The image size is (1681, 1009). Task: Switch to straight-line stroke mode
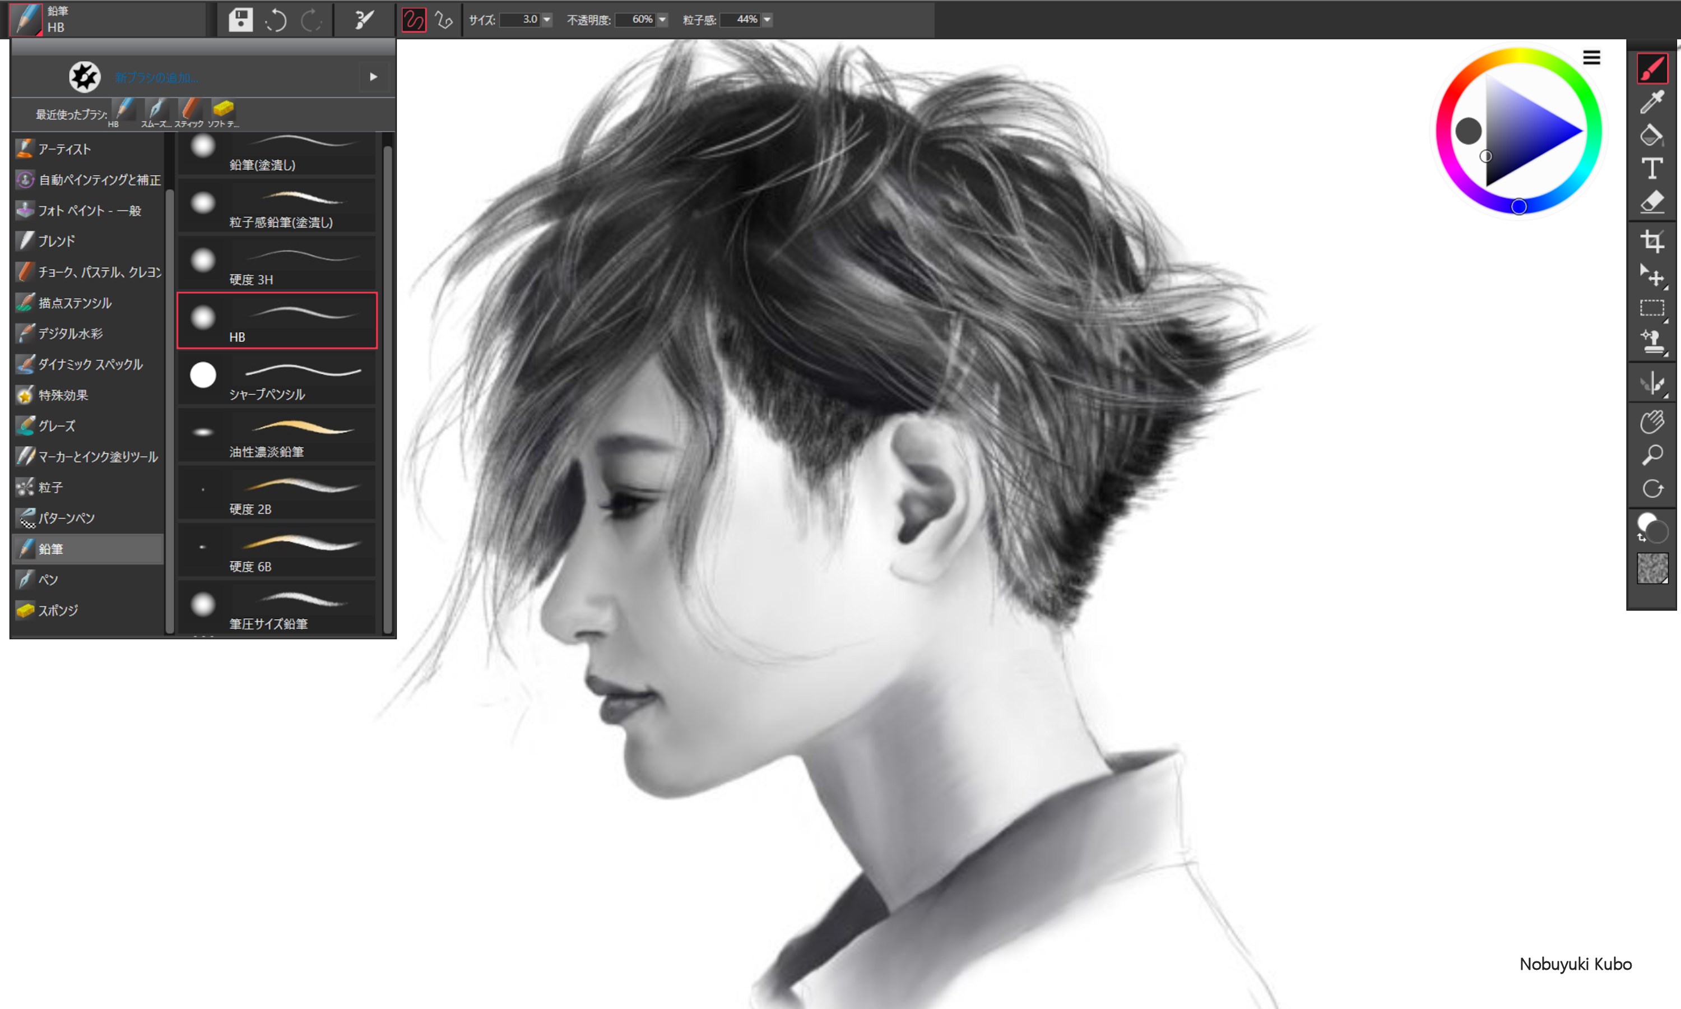pyautogui.click(x=444, y=20)
